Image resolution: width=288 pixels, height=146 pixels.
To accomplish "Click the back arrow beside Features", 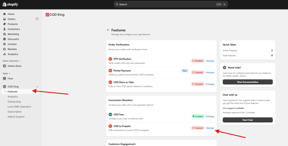I will (108, 30).
